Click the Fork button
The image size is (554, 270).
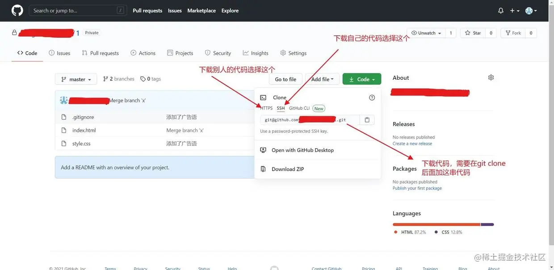pyautogui.click(x=513, y=33)
